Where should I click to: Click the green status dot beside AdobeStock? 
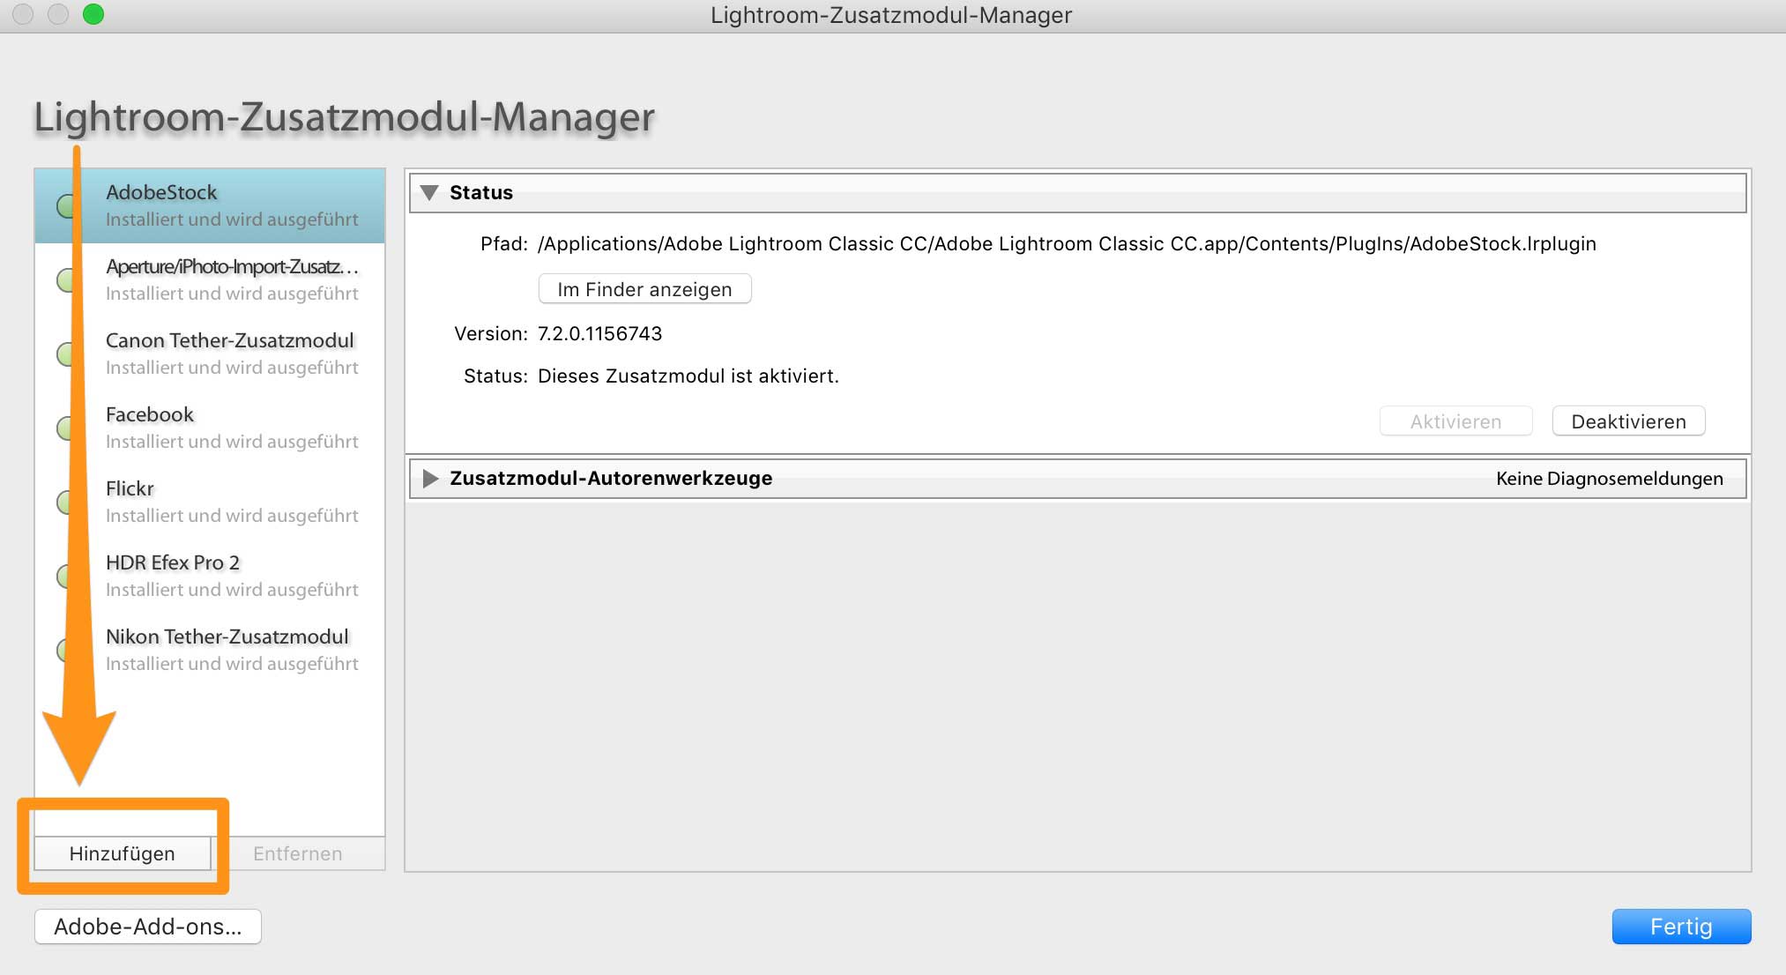click(x=63, y=206)
